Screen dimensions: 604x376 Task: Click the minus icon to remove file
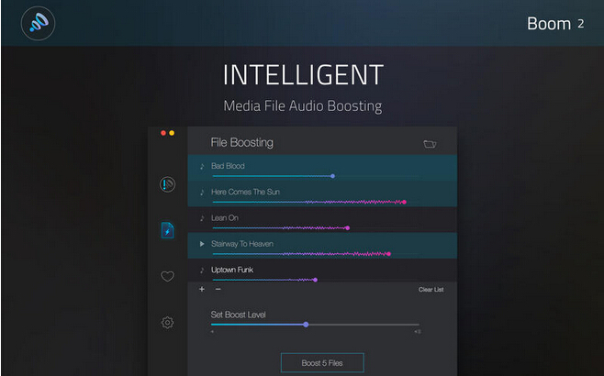click(218, 289)
